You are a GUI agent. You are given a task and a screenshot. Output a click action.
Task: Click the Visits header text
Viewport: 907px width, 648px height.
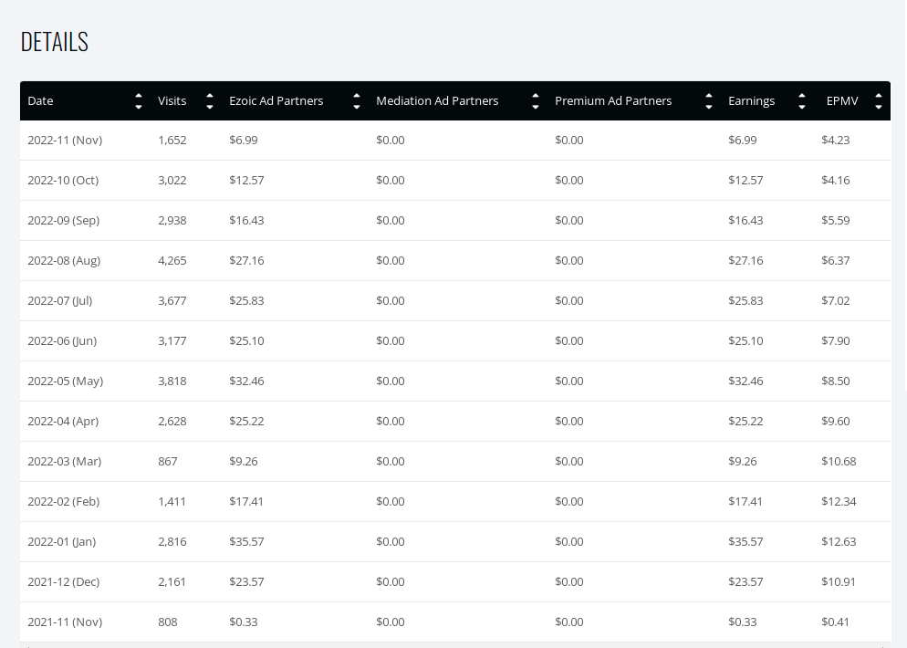click(172, 100)
